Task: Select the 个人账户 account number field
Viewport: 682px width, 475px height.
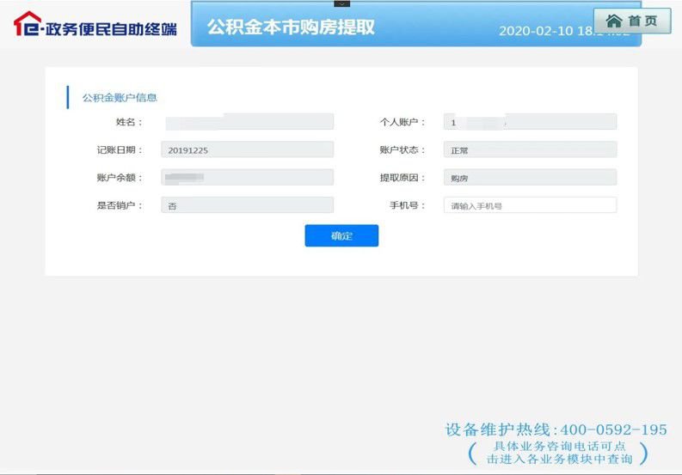Action: pos(530,122)
